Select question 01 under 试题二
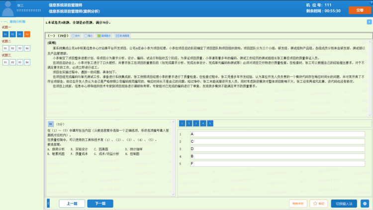 click(x=5, y=48)
